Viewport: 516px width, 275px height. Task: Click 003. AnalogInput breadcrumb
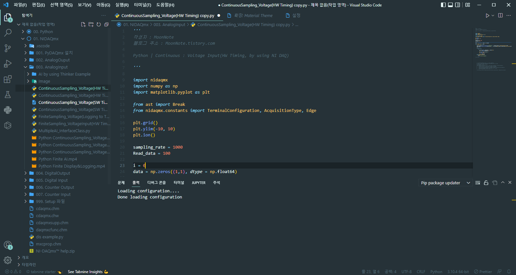(169, 24)
